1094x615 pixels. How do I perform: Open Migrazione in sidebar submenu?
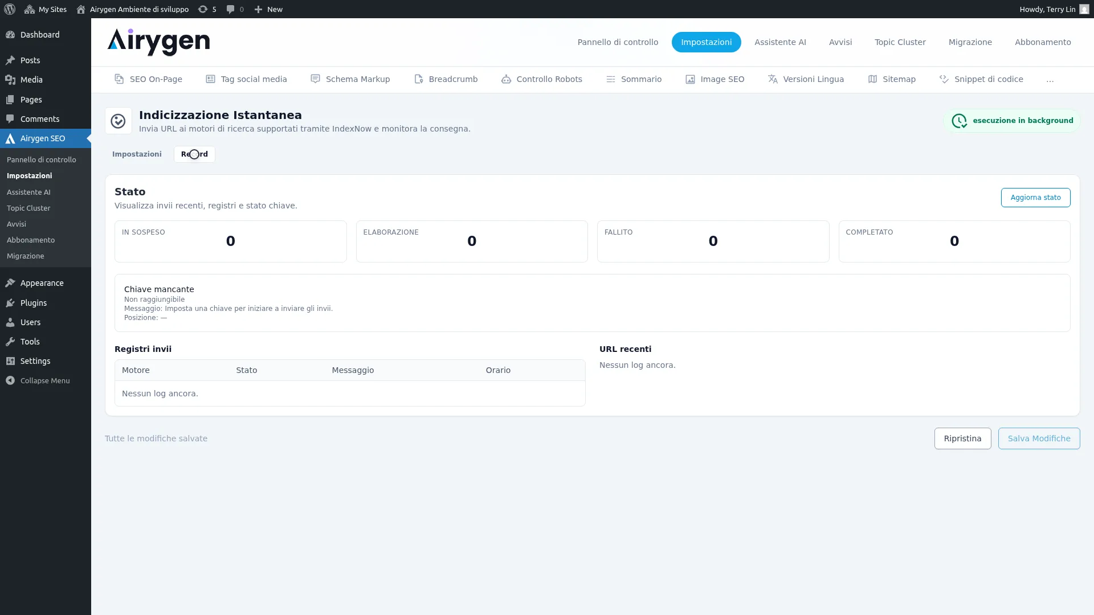[x=26, y=256]
